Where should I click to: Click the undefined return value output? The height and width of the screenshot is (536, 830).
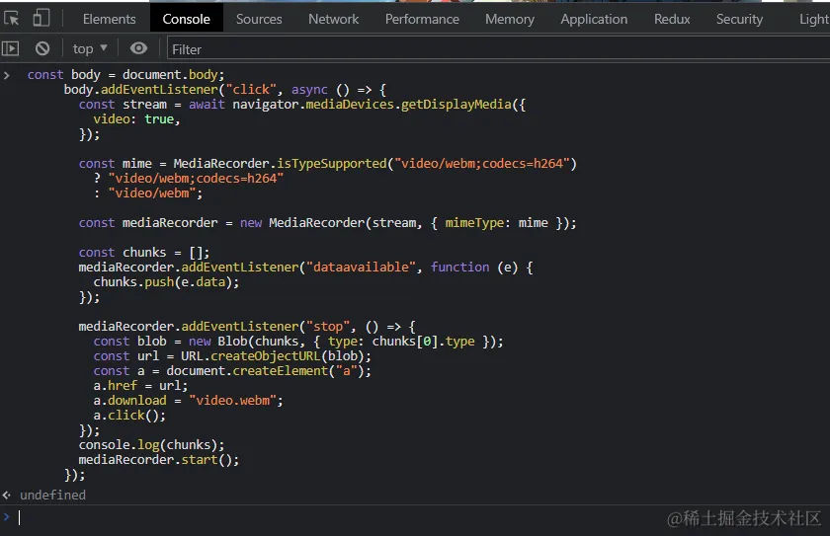(x=52, y=495)
